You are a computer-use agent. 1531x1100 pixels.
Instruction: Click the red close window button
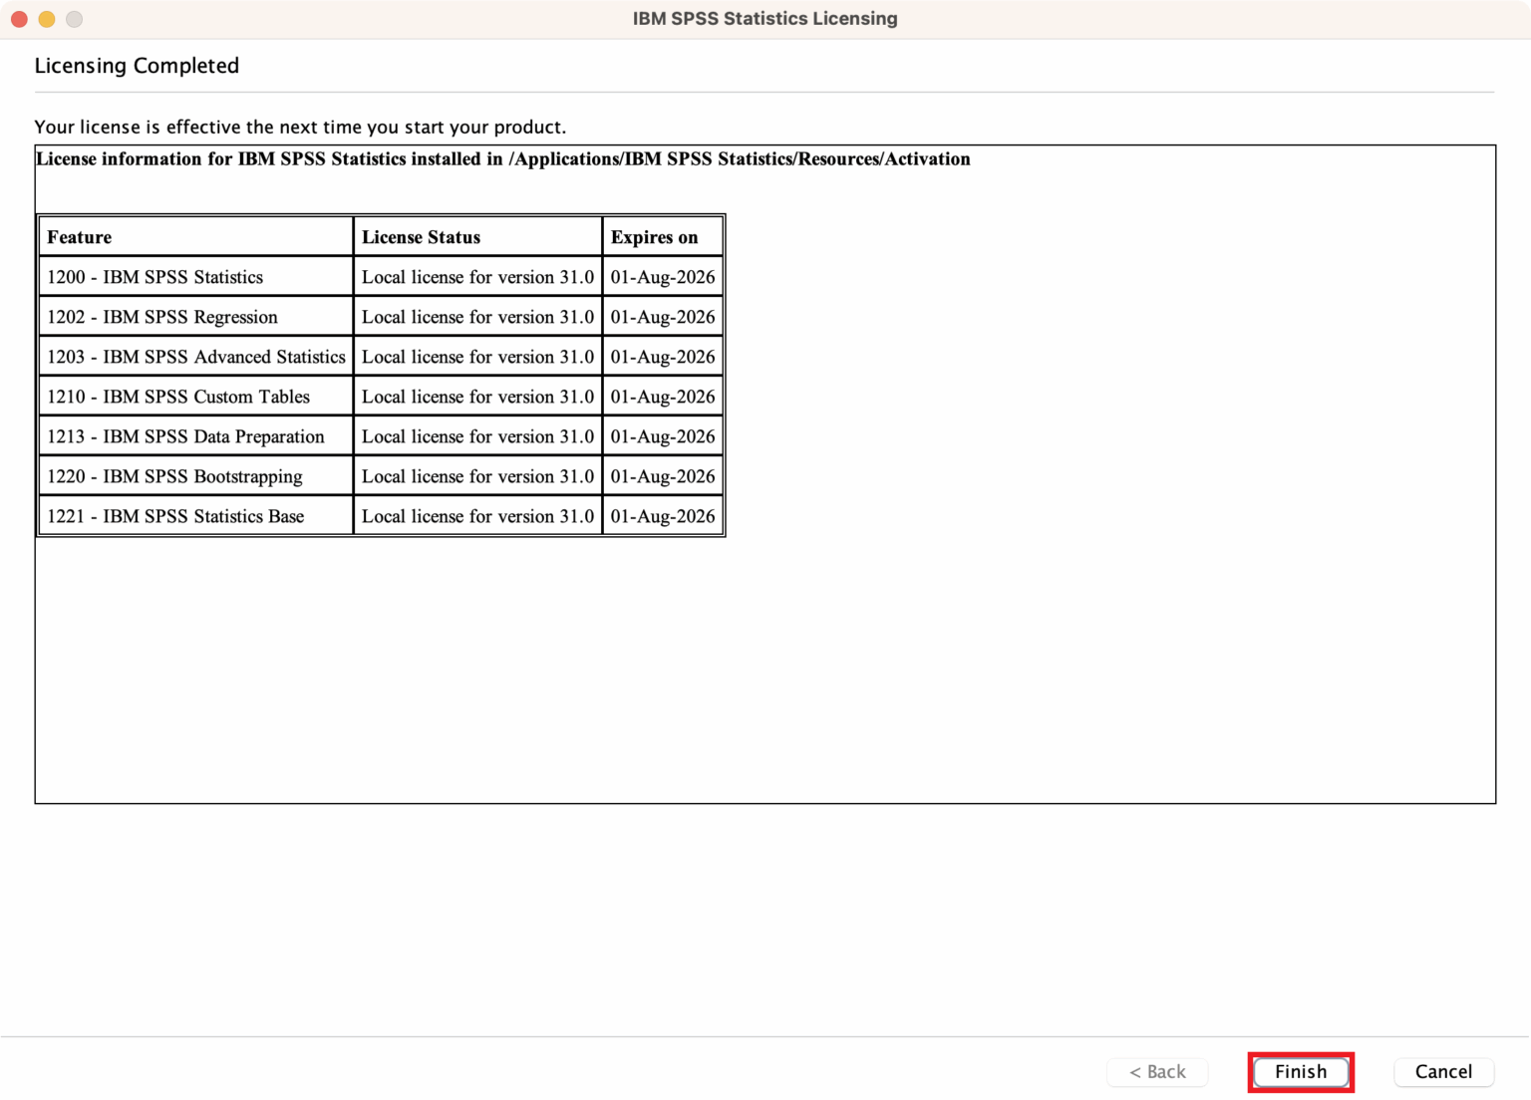coord(18,18)
